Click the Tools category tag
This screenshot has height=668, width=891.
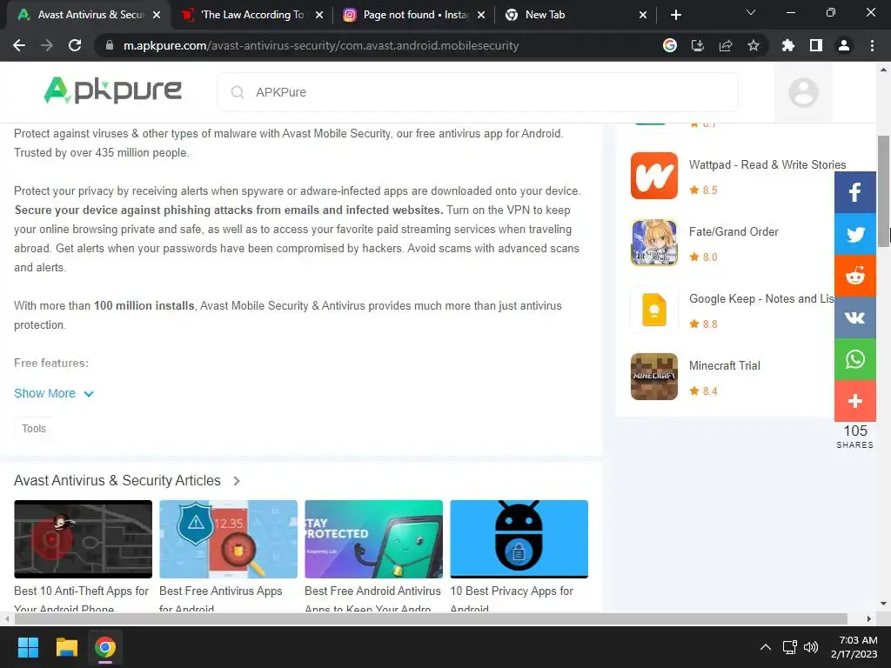(x=34, y=429)
